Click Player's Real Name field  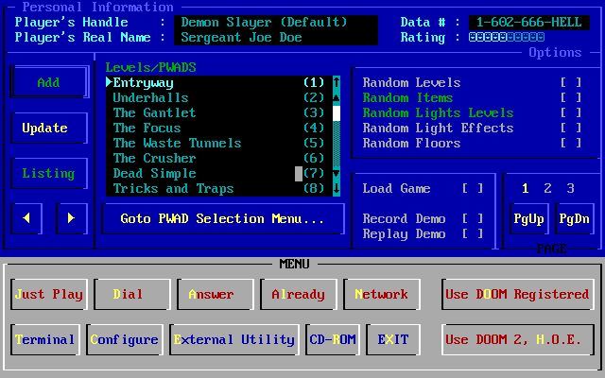coord(276,38)
